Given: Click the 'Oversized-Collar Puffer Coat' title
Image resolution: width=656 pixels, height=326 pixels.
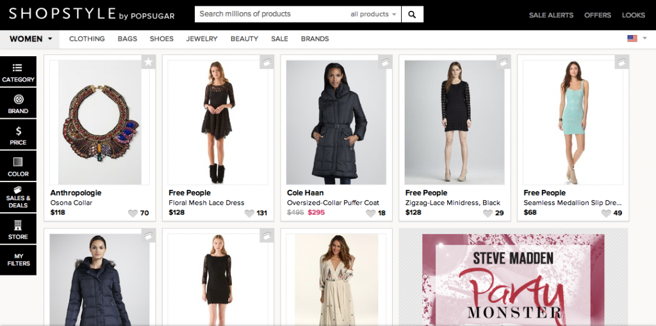Looking at the screenshot, I should point(333,203).
